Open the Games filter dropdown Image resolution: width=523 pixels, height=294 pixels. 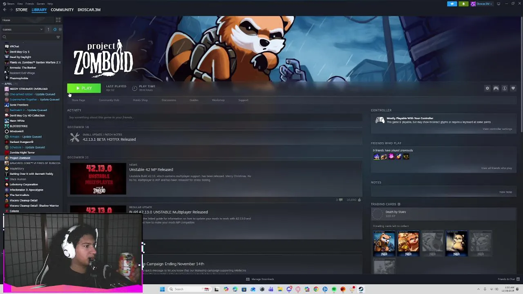[x=22, y=29]
